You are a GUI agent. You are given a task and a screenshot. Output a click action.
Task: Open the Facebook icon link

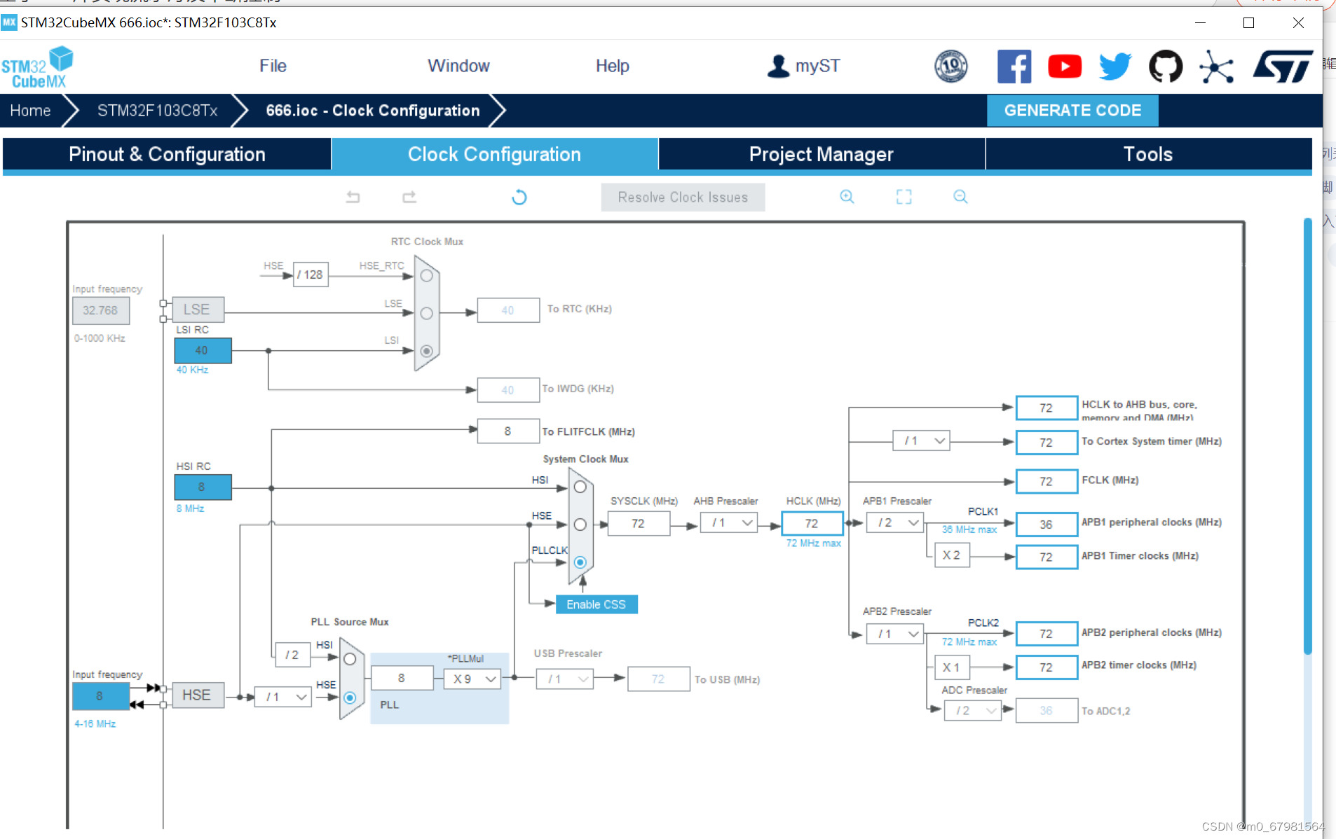(x=1014, y=67)
